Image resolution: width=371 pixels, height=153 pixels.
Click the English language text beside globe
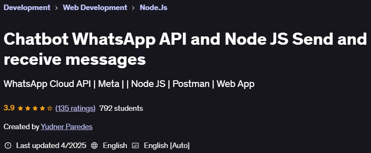point(115,145)
